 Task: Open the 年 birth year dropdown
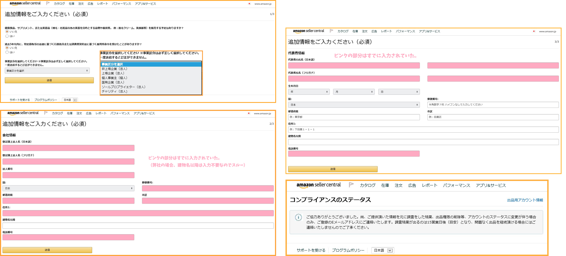pos(309,92)
